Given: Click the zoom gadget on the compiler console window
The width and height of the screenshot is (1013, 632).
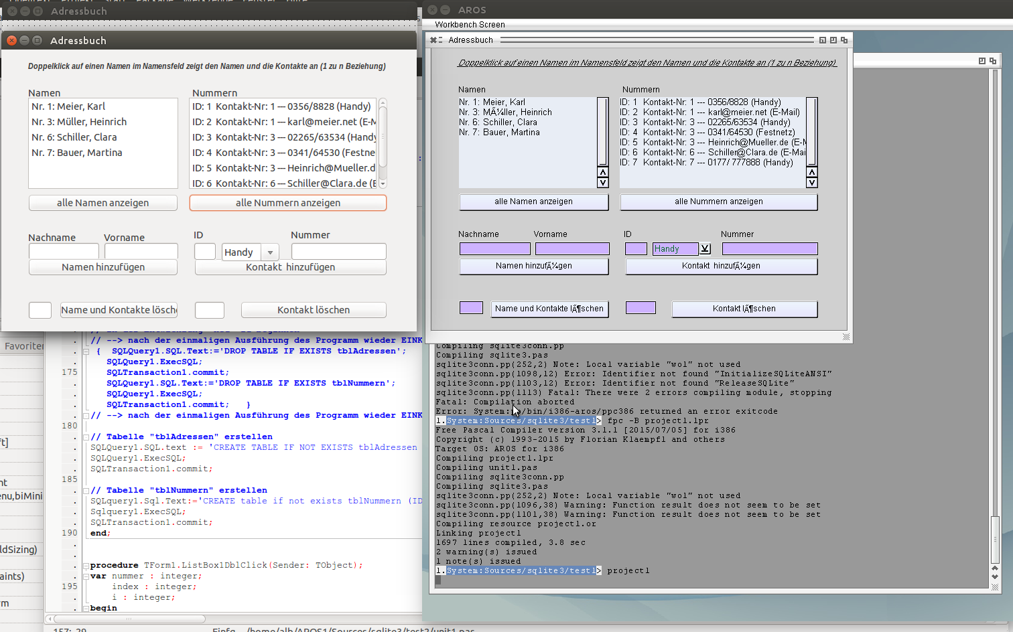Looking at the screenshot, I should tap(982, 60).
